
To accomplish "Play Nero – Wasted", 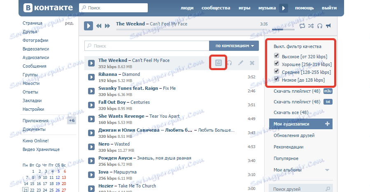I will click(x=91, y=147).
